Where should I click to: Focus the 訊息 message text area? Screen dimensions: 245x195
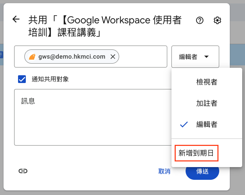[x=93, y=117]
